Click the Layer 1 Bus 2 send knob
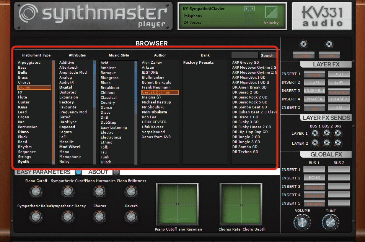This screenshot has height=242, width=365. (x=327, y=133)
